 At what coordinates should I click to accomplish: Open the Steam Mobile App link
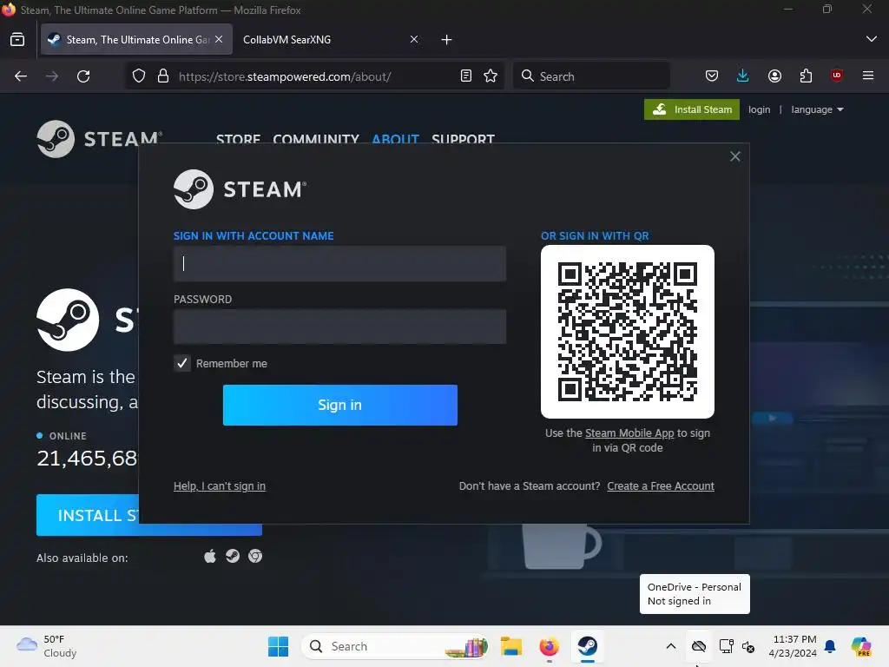629,433
